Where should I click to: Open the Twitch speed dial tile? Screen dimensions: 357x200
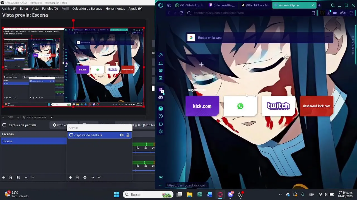click(278, 106)
